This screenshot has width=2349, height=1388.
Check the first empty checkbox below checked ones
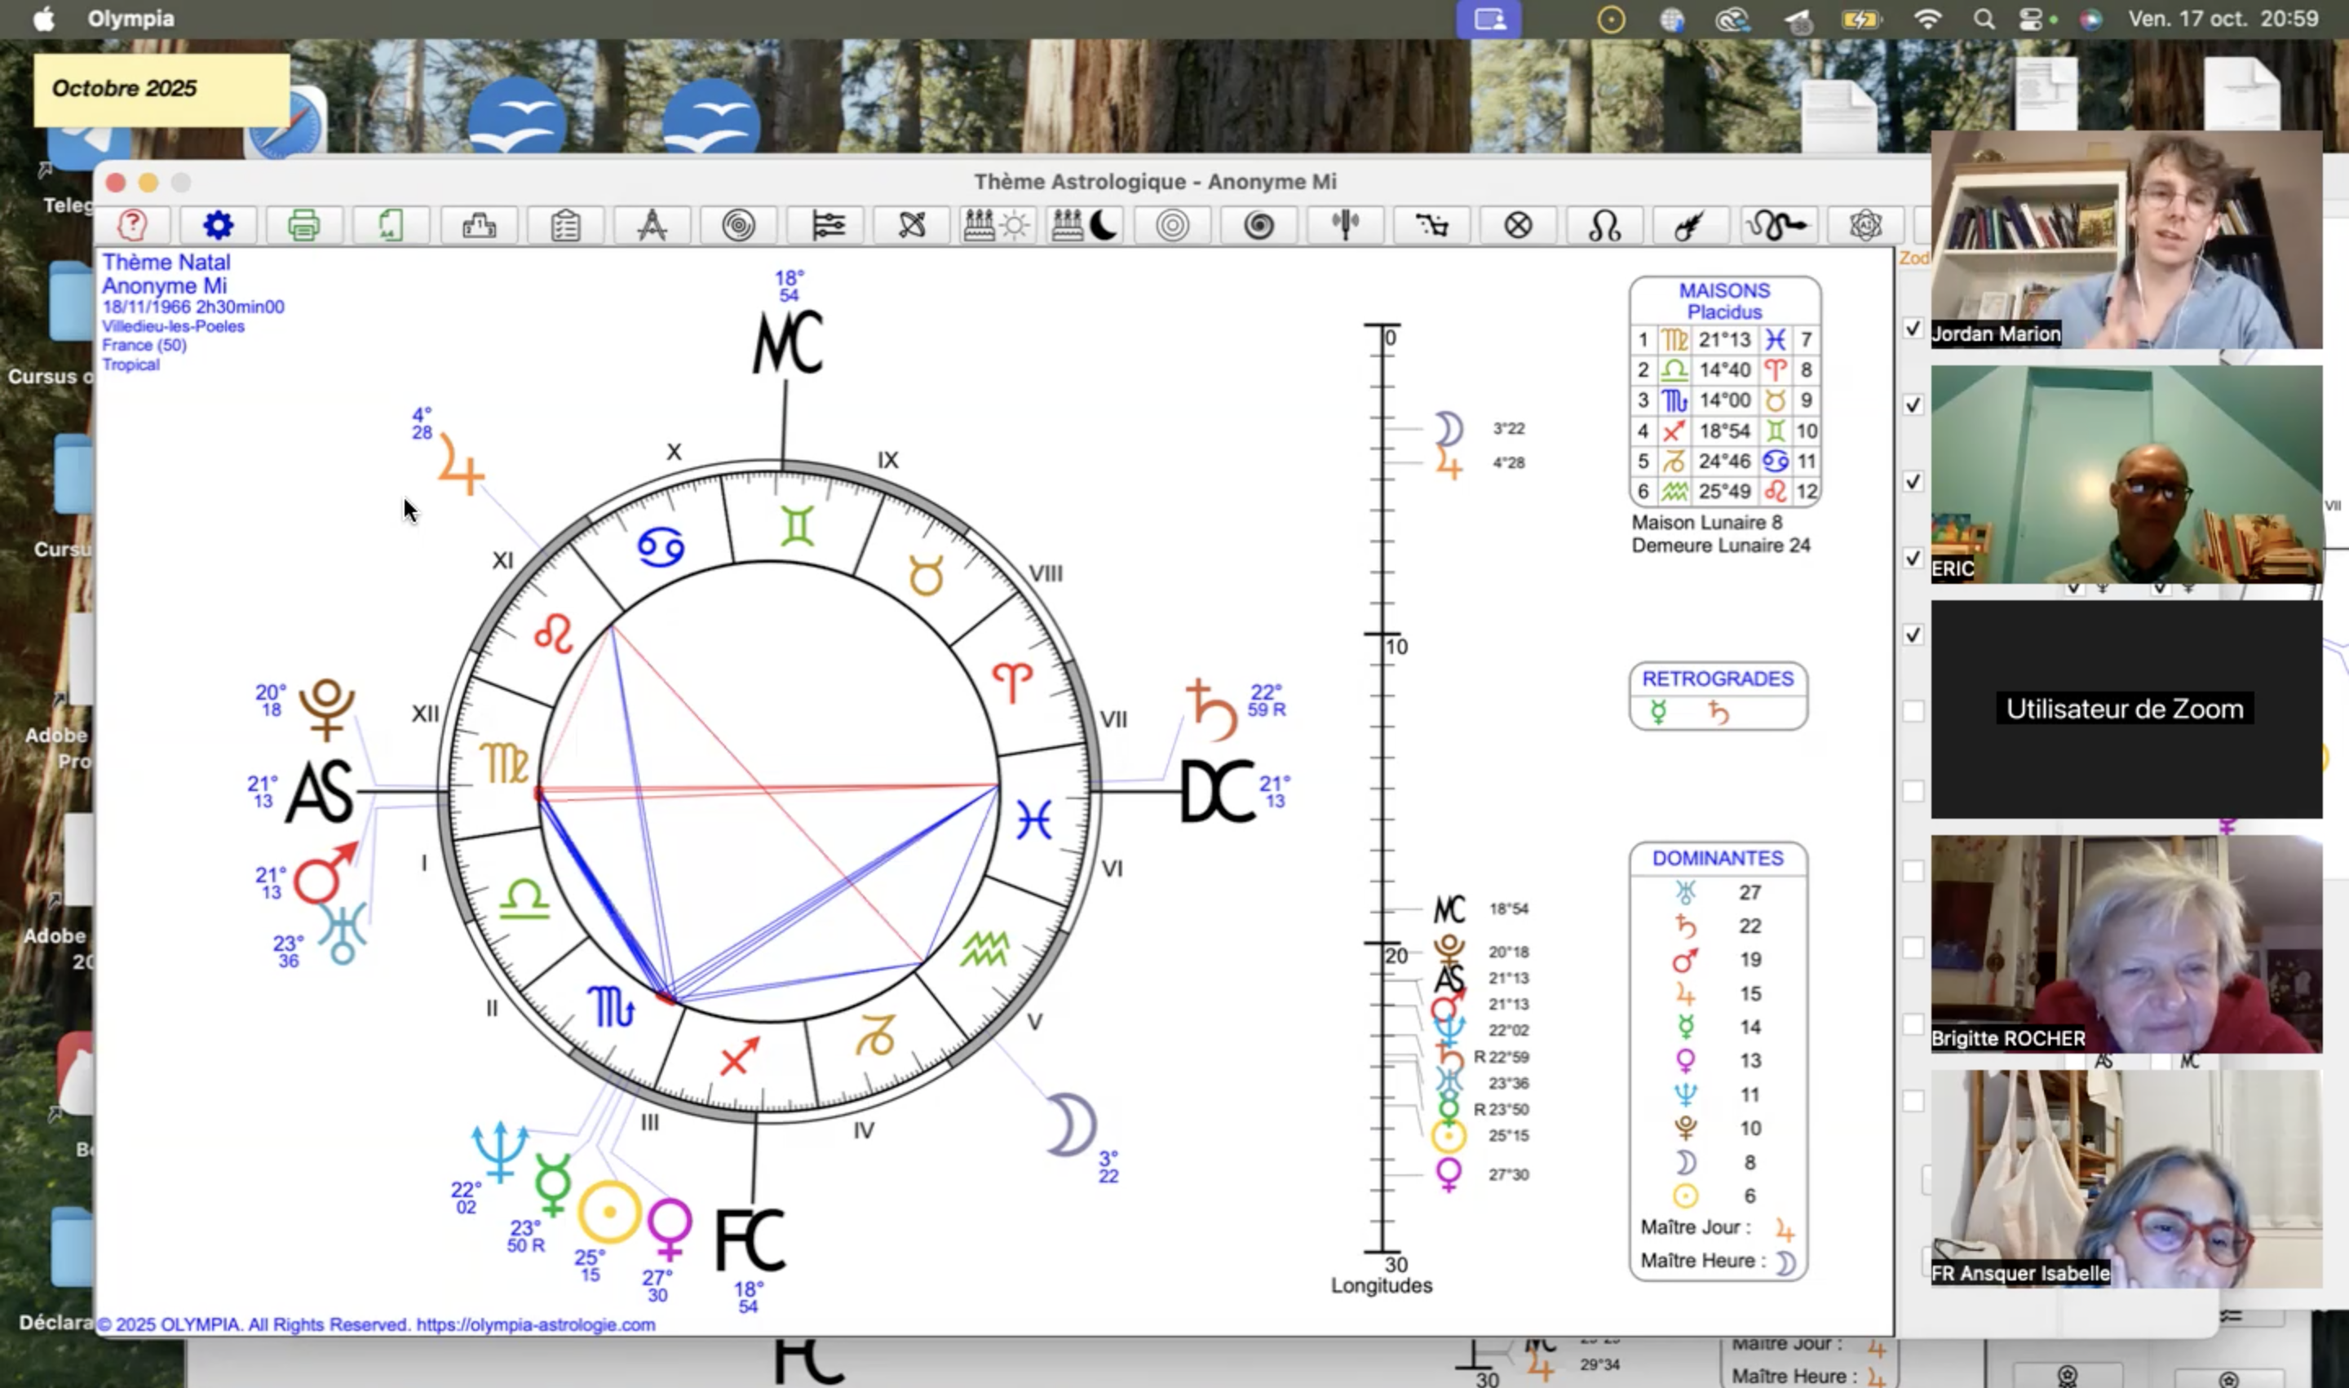tap(1913, 711)
